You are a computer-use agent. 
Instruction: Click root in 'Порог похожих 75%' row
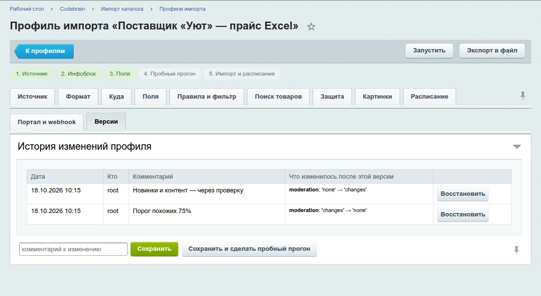point(113,211)
